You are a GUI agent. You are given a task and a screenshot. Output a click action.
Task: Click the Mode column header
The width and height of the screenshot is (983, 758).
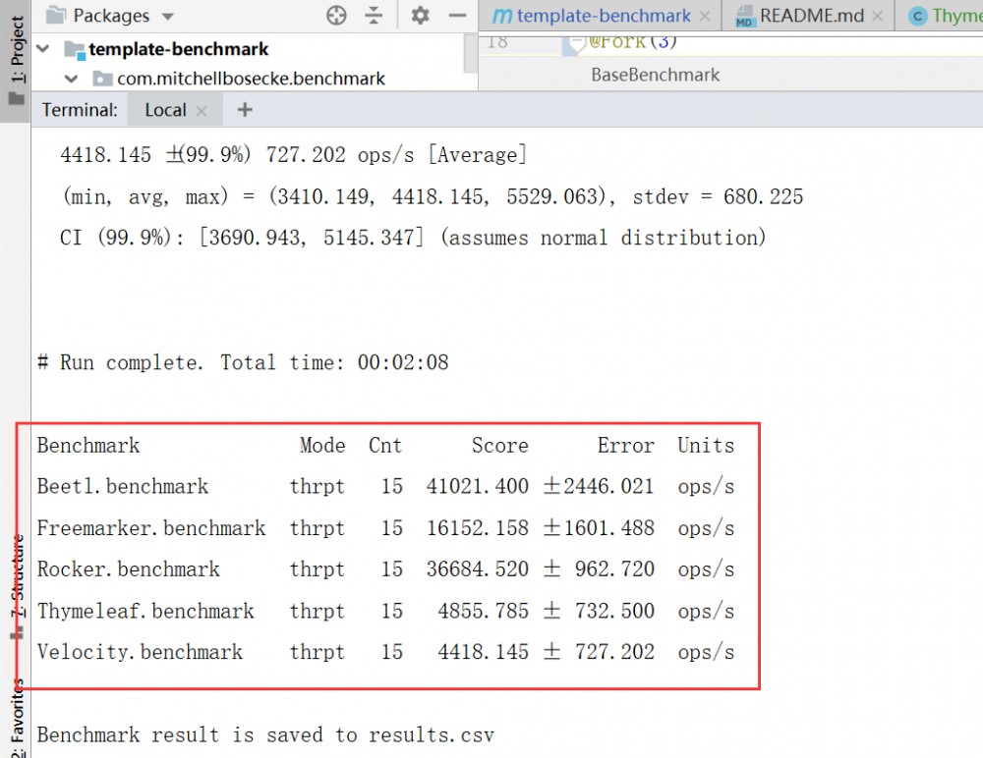[x=322, y=446]
